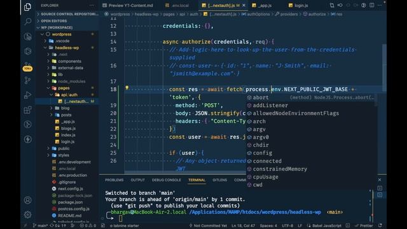Screen dimensions: 407x229
Task: Open Accounts icon in activity bar
Action: [x=27, y=200]
